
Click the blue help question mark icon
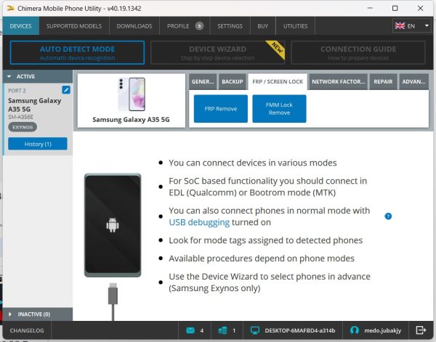pos(388,216)
